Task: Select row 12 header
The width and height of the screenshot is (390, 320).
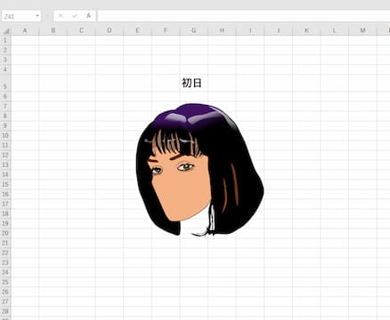Action: coord(5,155)
